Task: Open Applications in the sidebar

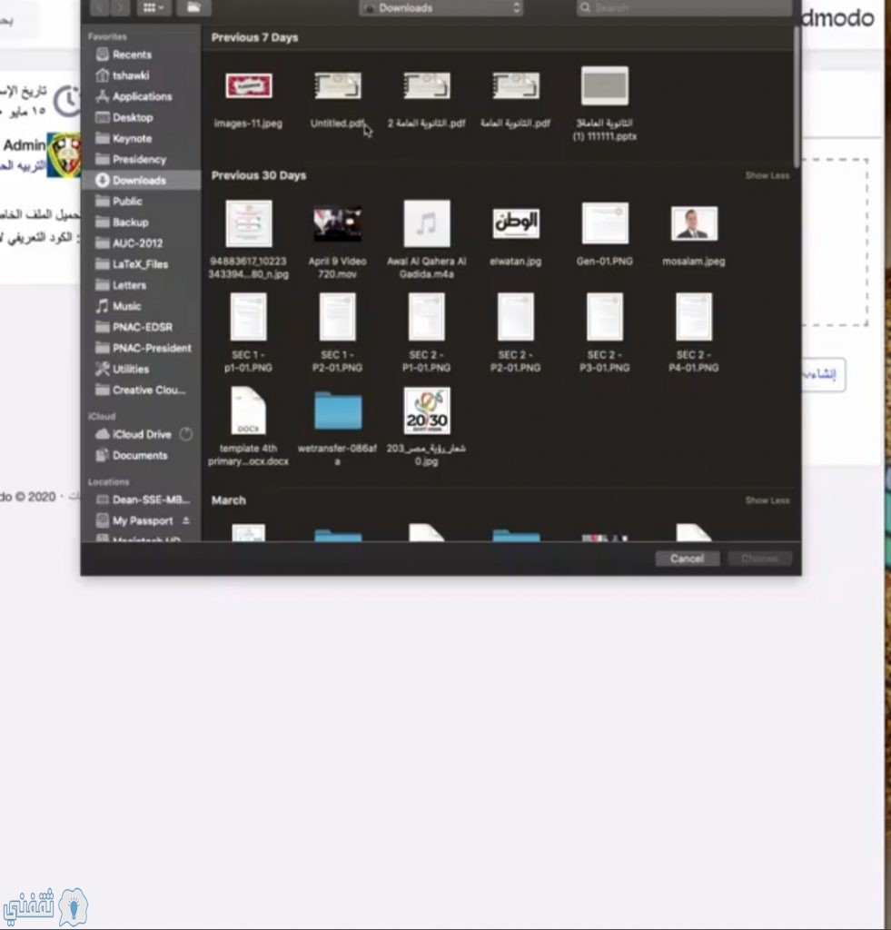Action: 142,96
